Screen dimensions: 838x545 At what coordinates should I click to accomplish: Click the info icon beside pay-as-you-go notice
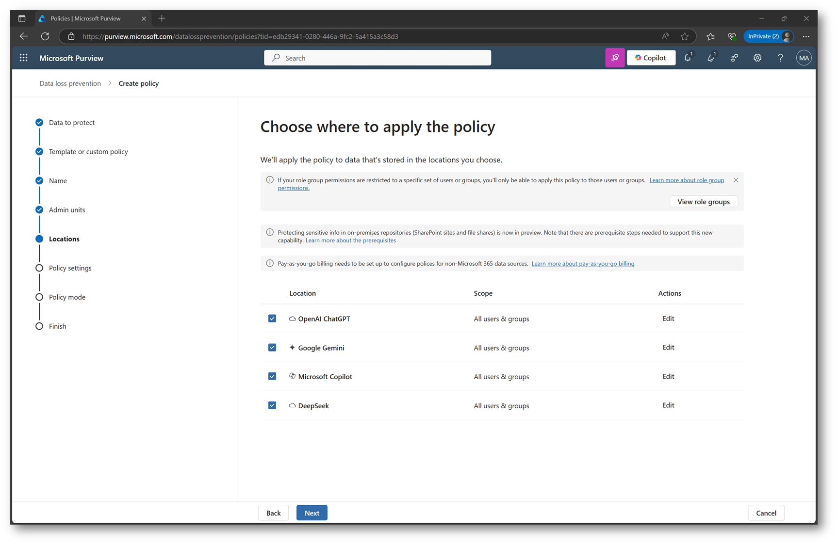point(270,263)
